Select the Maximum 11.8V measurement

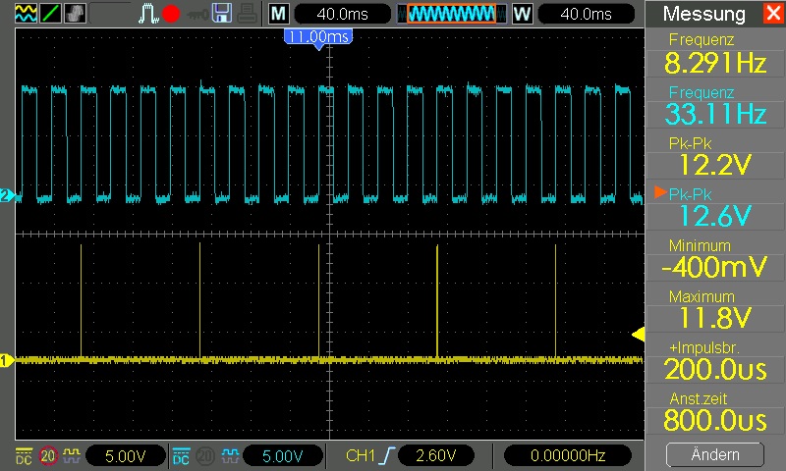715,309
